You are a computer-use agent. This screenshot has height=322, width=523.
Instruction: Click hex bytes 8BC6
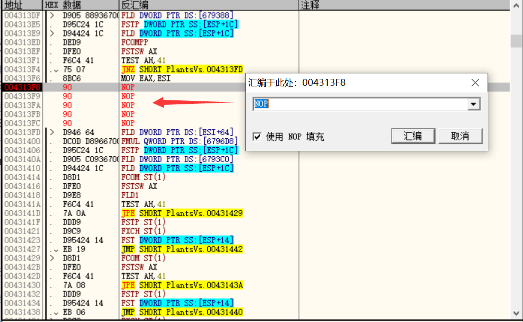coord(72,78)
